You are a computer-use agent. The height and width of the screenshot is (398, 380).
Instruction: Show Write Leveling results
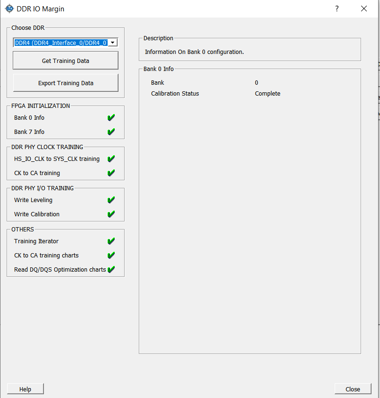click(x=33, y=200)
